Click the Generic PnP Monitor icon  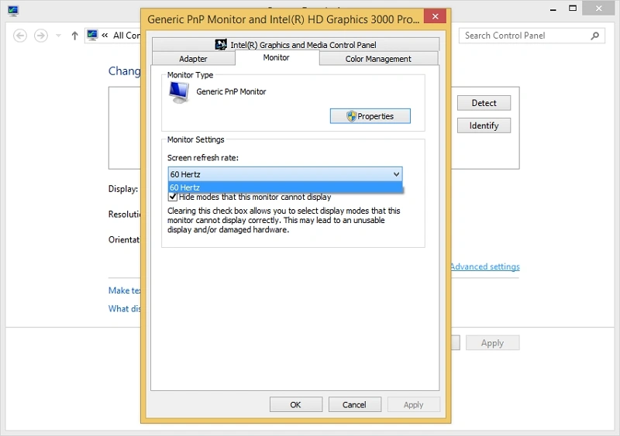pos(179,92)
